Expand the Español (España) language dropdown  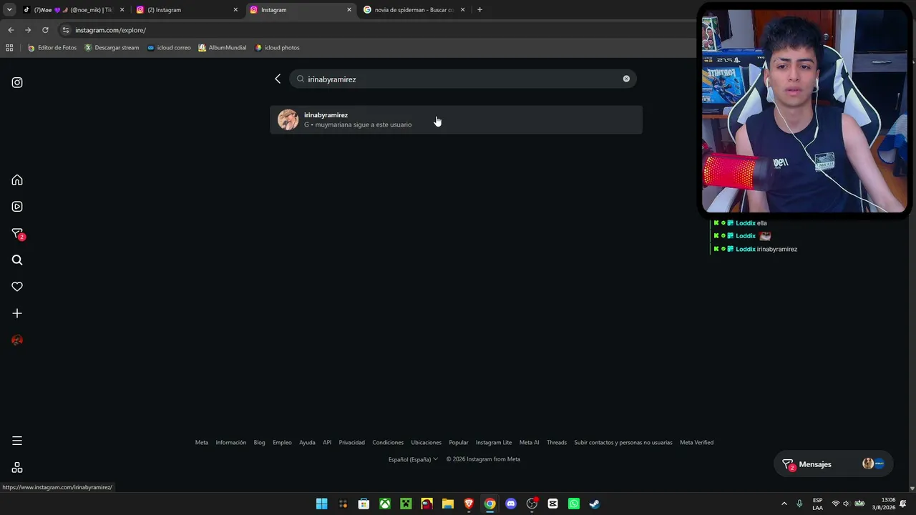click(x=413, y=459)
